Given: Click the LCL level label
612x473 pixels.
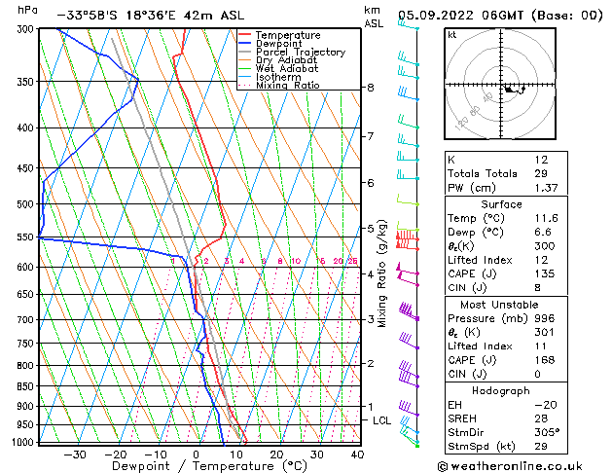Looking at the screenshot, I should (381, 420).
